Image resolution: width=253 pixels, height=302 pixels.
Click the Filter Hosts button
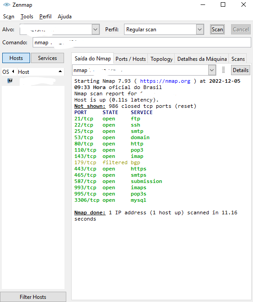pyautogui.click(x=33, y=297)
